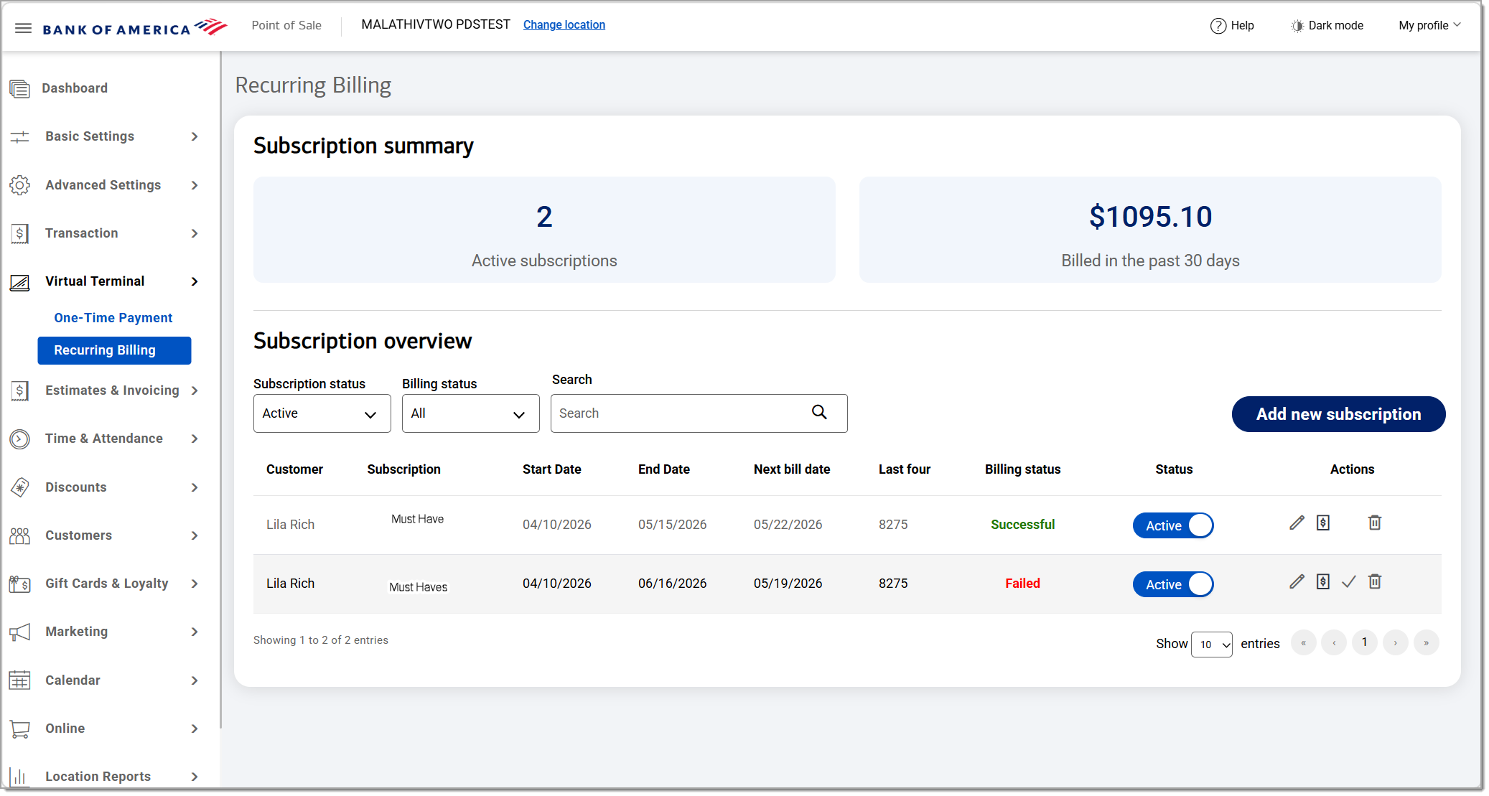Open the Show entries count dropdown
The width and height of the screenshot is (1489, 796).
coord(1212,645)
